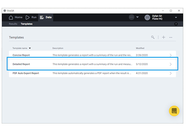This screenshot has width=186, height=129.
Task: Click the OneQA app logo icon
Action: coord(4,11)
